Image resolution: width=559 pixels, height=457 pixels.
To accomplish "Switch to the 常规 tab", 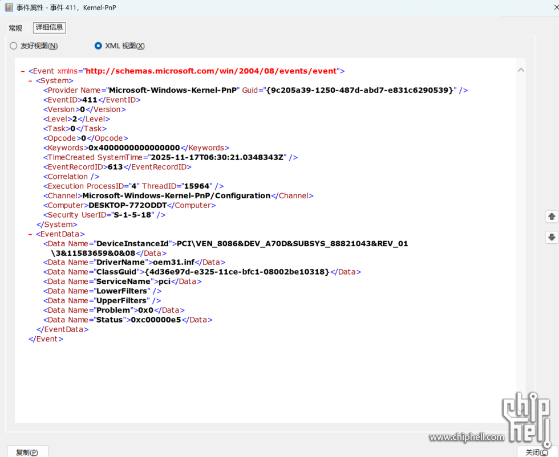I will [15, 28].
